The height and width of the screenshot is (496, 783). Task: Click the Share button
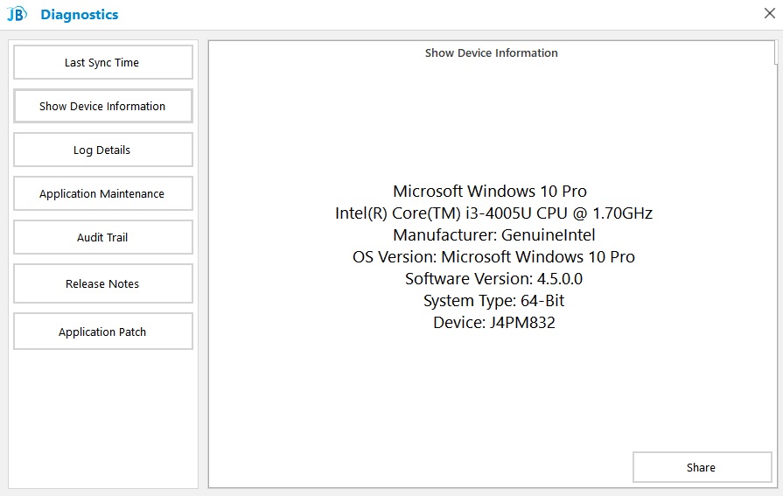point(703,467)
